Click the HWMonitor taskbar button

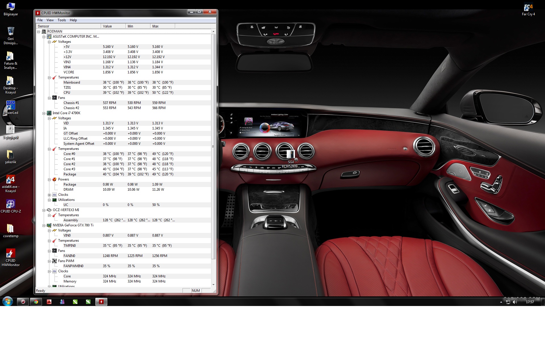pos(101,302)
